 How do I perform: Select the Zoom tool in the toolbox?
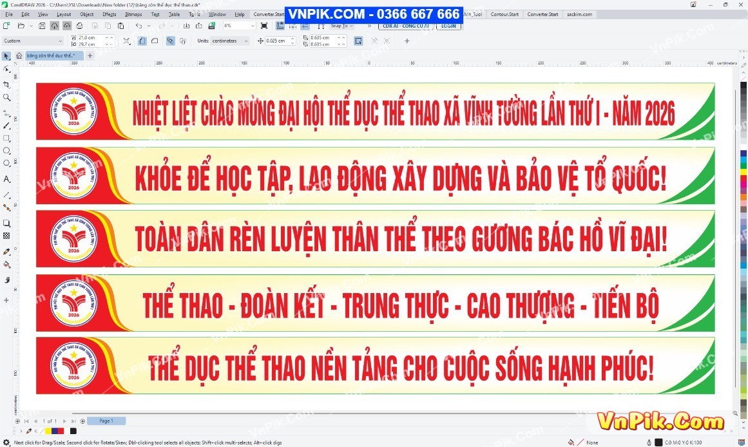pos(6,97)
